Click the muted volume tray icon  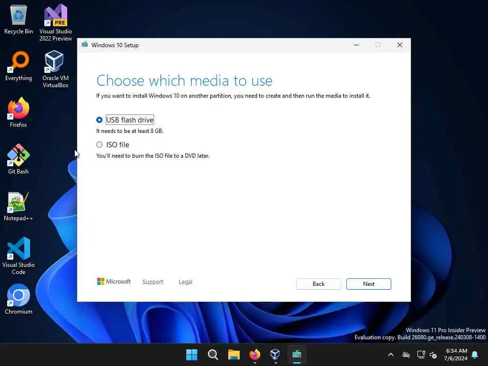(433, 355)
